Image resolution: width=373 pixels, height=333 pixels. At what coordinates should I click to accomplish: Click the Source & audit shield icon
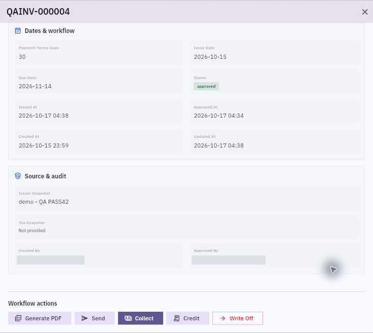point(18,176)
